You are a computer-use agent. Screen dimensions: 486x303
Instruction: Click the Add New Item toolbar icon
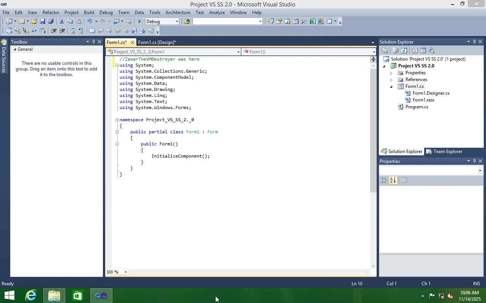pos(22,21)
